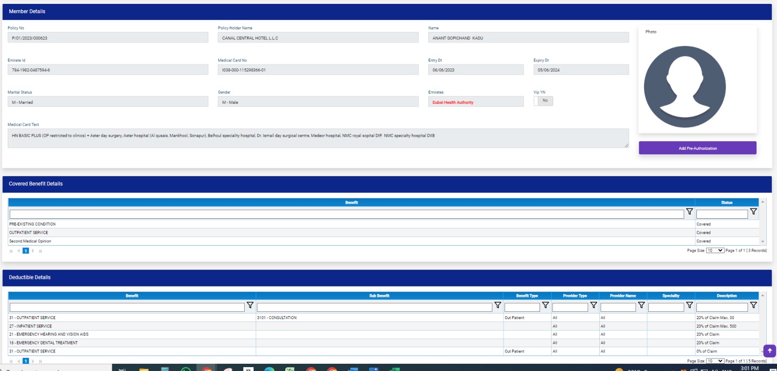
Task: Click the purple scroll-to-top arrow button
Action: click(x=769, y=351)
